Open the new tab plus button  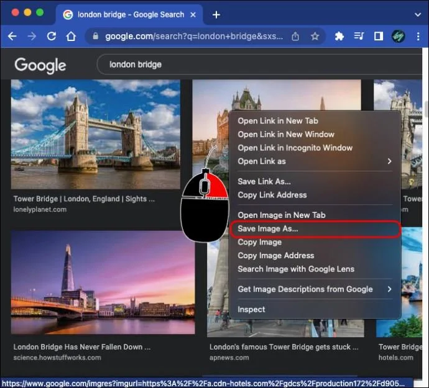point(216,15)
